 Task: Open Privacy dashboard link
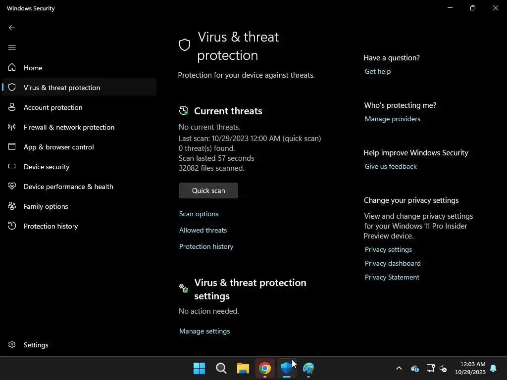(393, 263)
